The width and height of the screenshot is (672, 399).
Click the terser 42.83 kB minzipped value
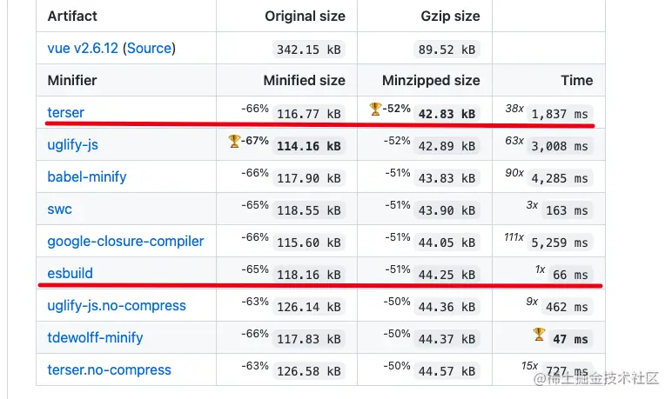point(447,114)
